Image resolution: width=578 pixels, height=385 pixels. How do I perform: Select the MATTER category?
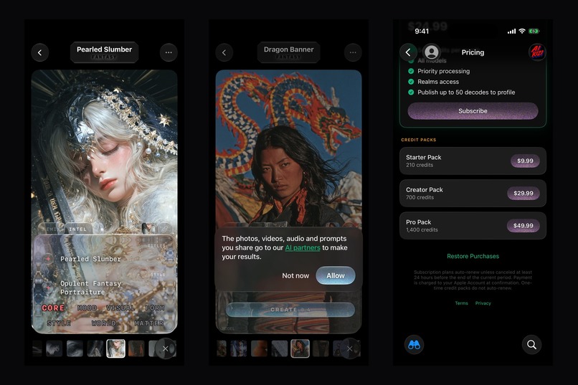(x=149, y=323)
